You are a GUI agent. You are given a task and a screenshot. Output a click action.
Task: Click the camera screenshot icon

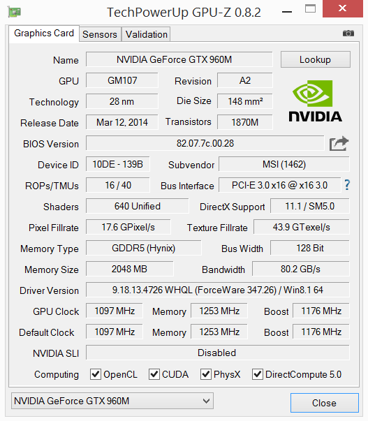(x=348, y=34)
